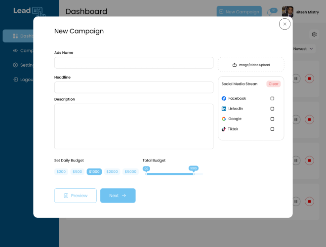Click the Description text area
This screenshot has height=247, width=326.
(134, 126)
